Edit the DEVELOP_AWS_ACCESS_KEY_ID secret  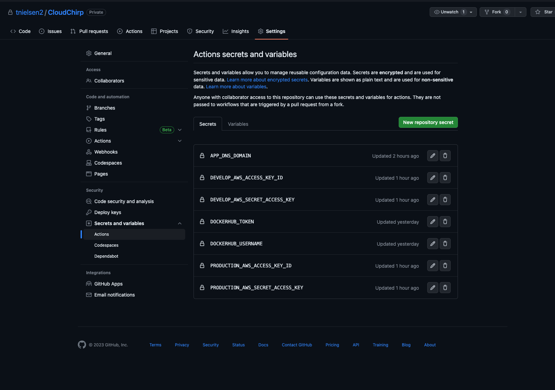(433, 178)
